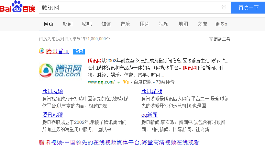Open camera image search icon
This screenshot has height=148, width=265.
[224, 8]
